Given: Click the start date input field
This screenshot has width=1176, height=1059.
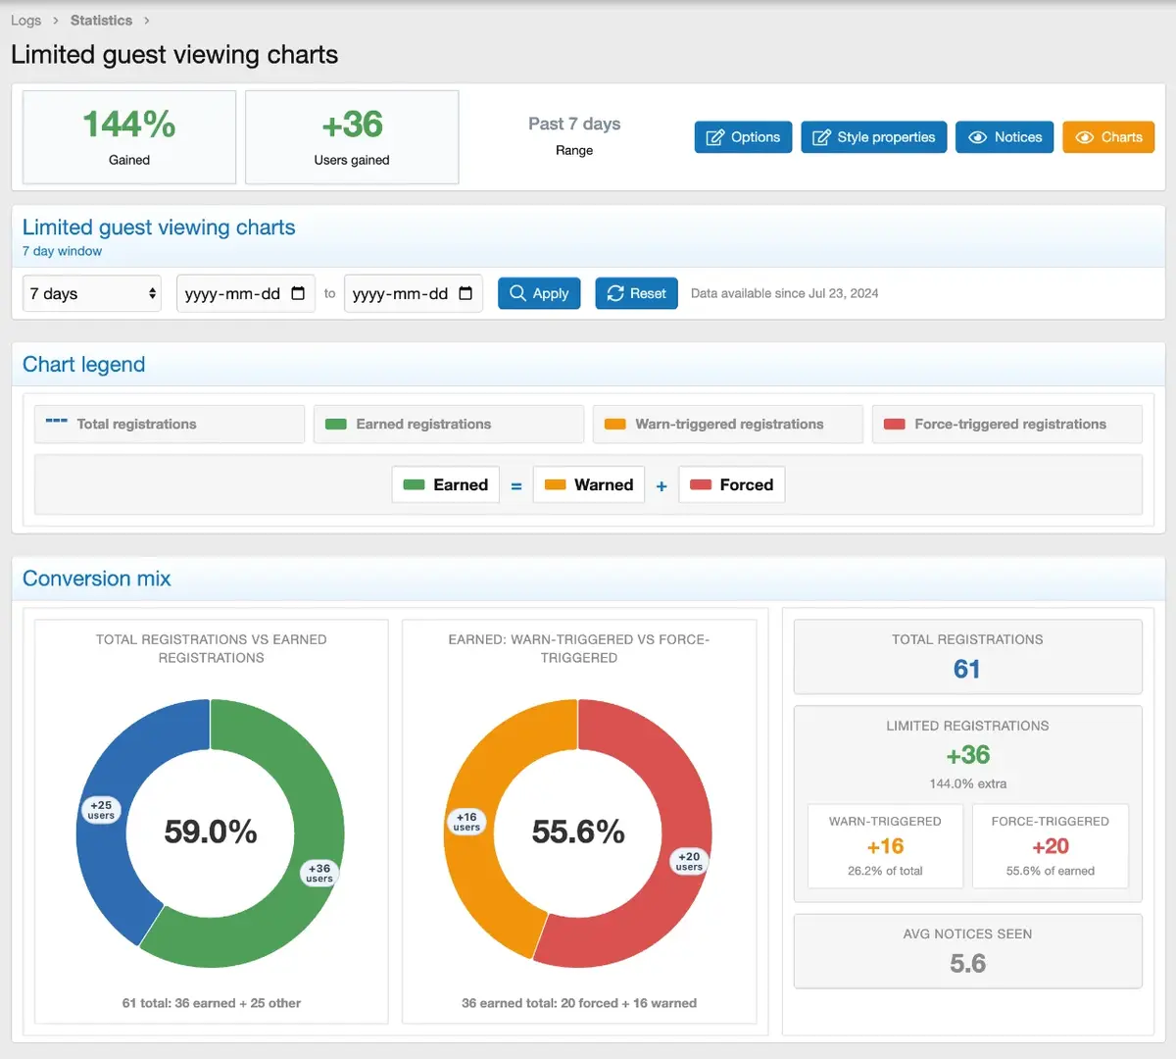Looking at the screenshot, I should 232,293.
